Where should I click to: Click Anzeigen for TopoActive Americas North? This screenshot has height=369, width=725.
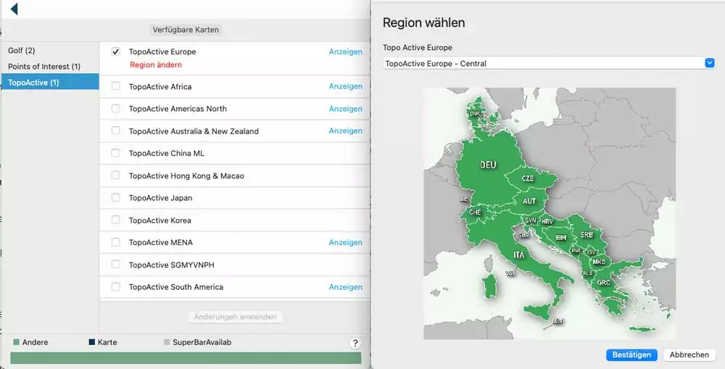(x=345, y=109)
